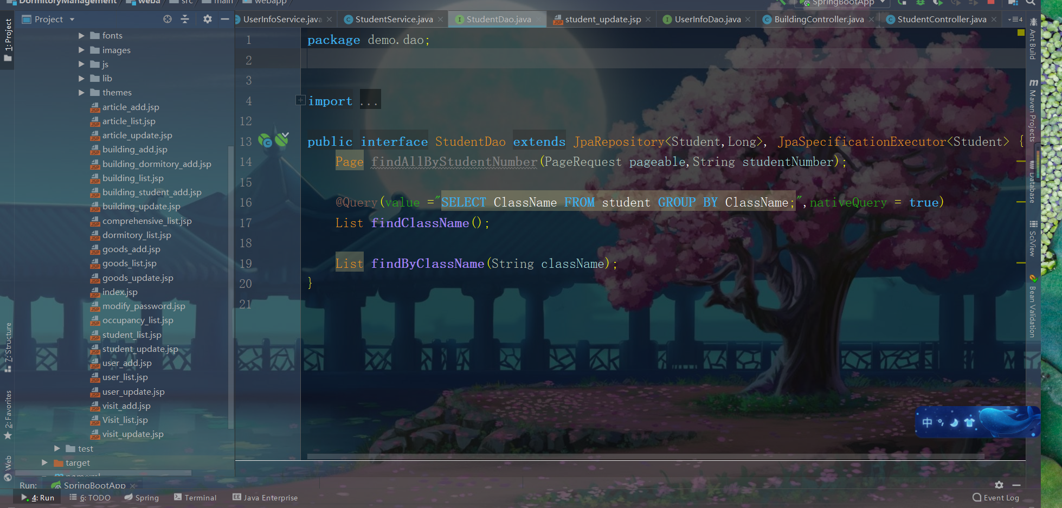Close the student_update.jsp tab

[x=648, y=20]
